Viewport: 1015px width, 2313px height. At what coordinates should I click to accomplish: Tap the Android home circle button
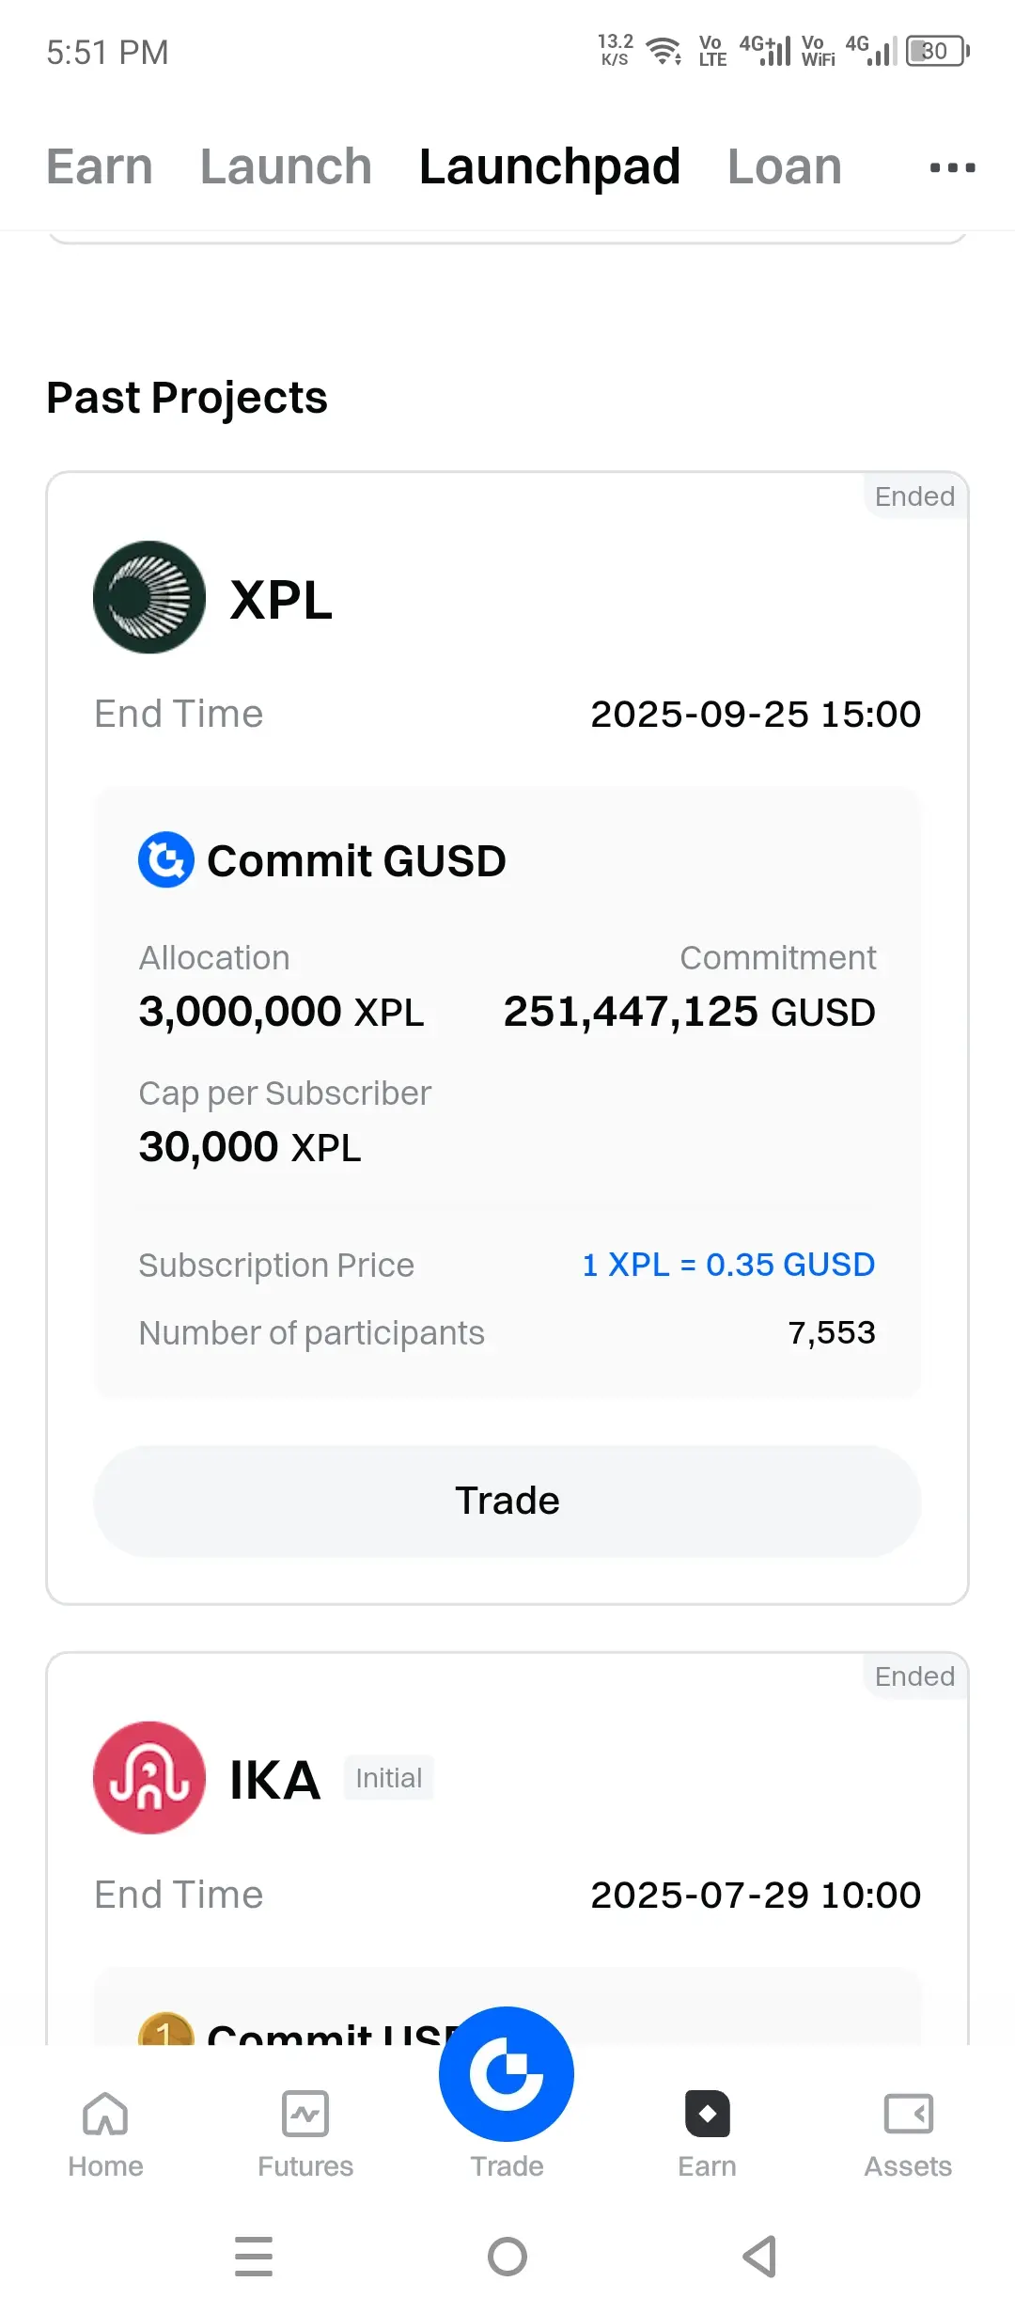pyautogui.click(x=507, y=2257)
